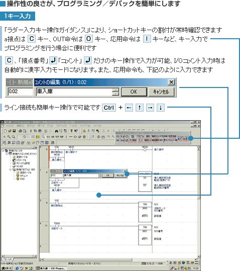Collapse the 新規プロジェクト tree node

click(3, 151)
